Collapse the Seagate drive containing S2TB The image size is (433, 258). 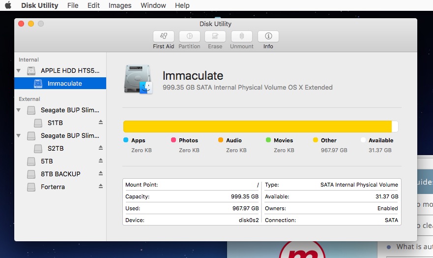(19, 136)
